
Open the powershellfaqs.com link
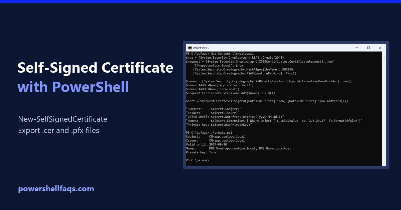click(56, 189)
